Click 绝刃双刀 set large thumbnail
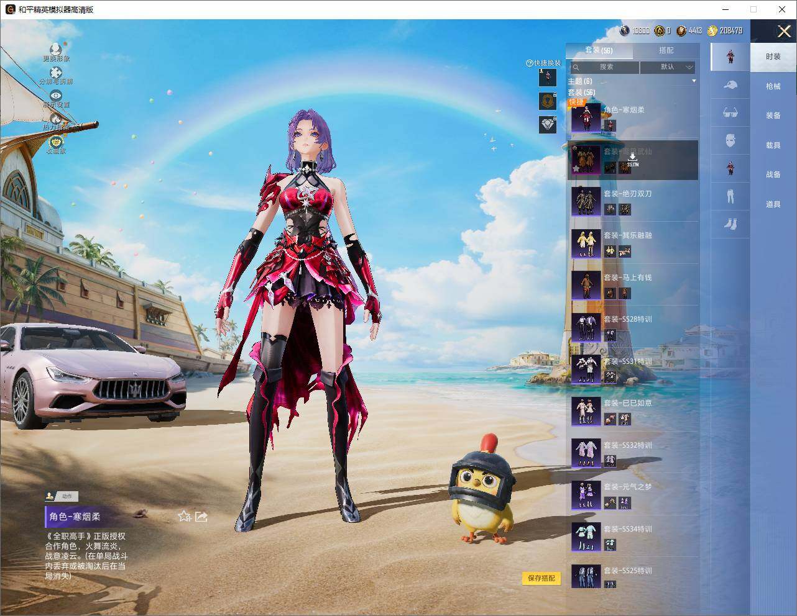Screen dimensions: 797x616 coord(586,201)
